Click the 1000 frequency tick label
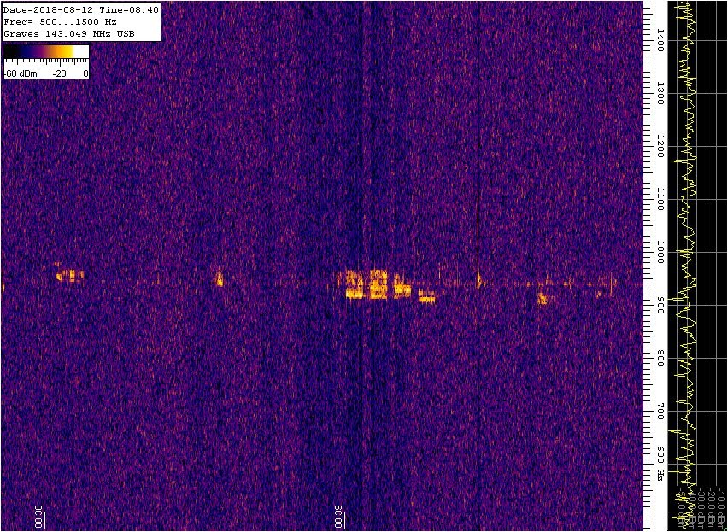 [660, 250]
